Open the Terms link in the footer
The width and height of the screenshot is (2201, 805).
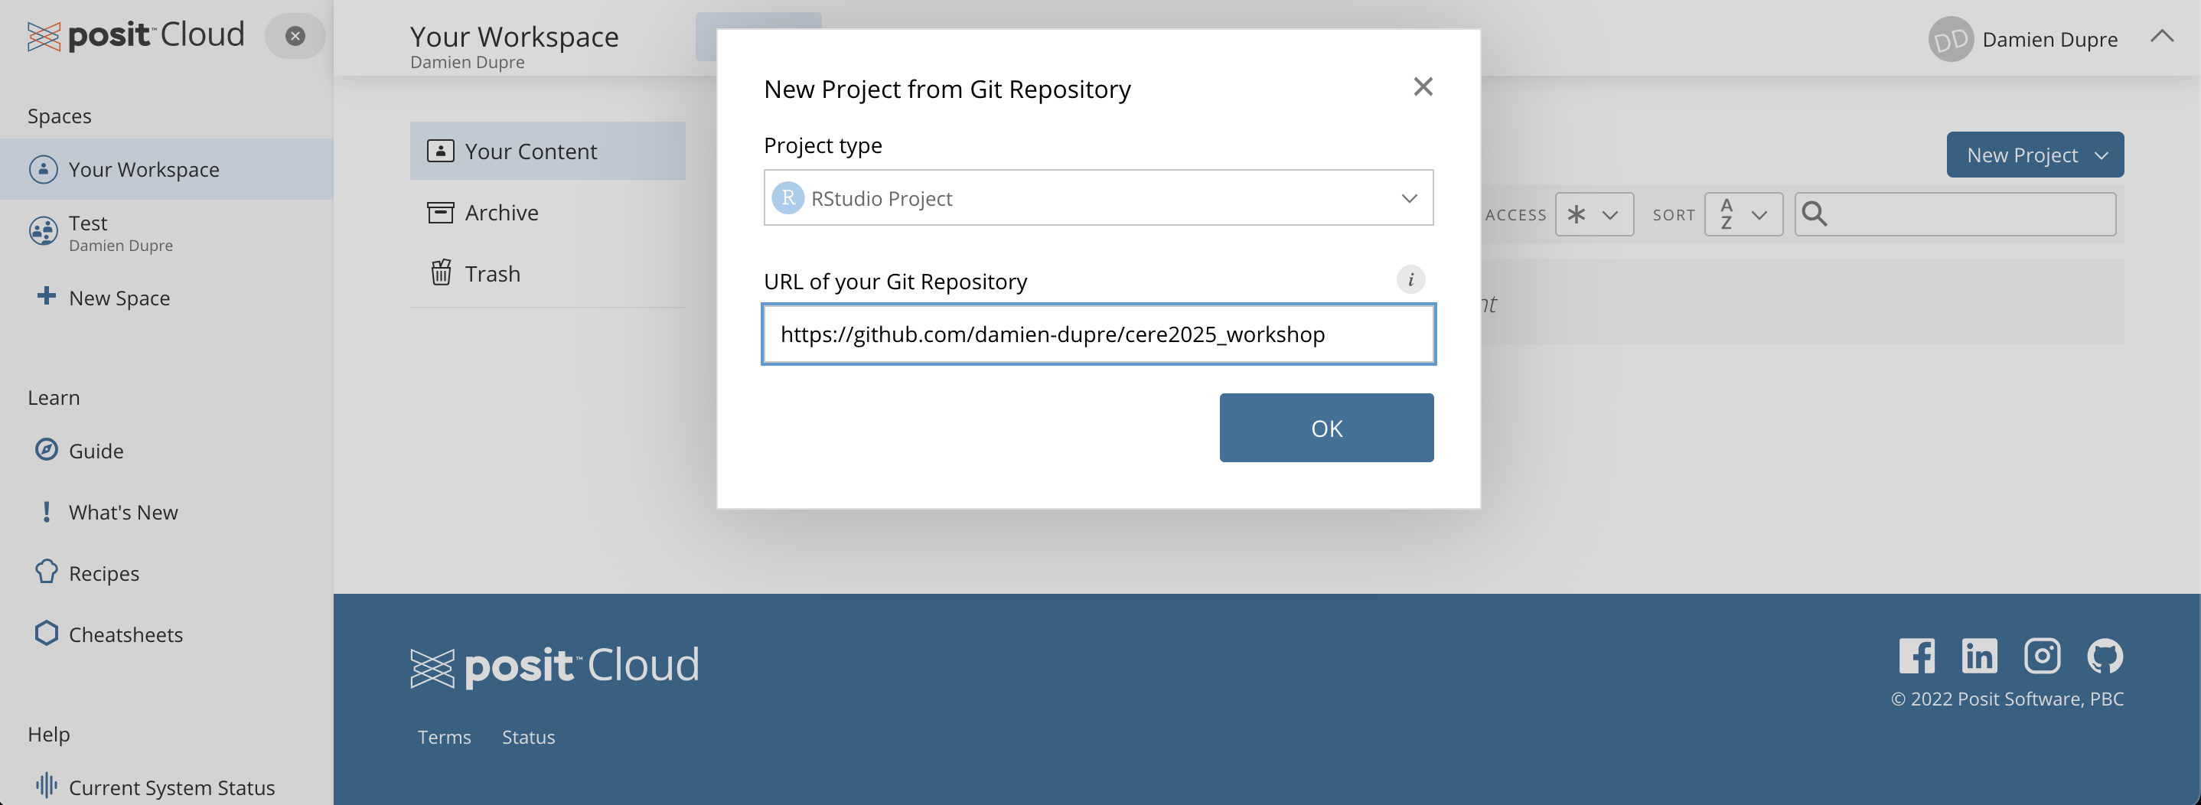[x=443, y=737]
